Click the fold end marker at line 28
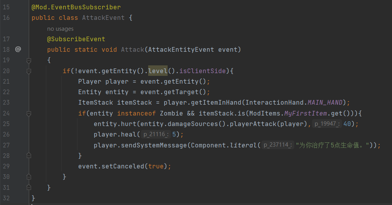The height and width of the screenshot is (205, 392). [29, 155]
